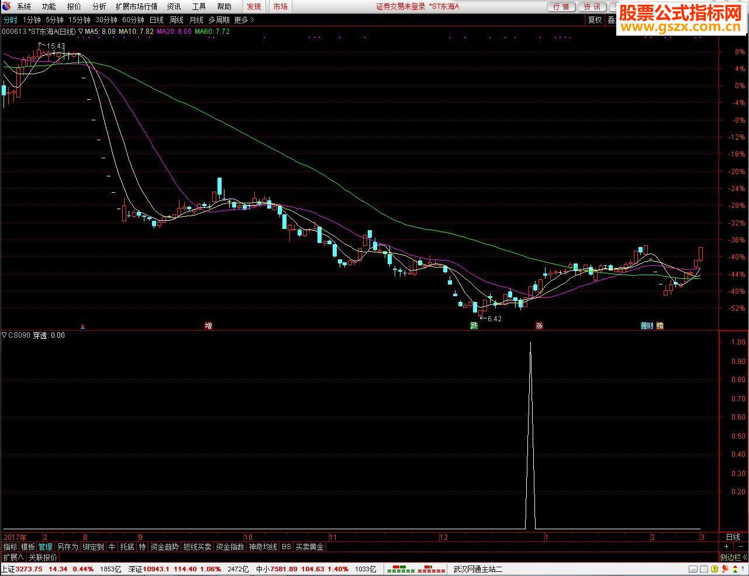
Task: Click the plus zoom button
Action: [x=726, y=547]
